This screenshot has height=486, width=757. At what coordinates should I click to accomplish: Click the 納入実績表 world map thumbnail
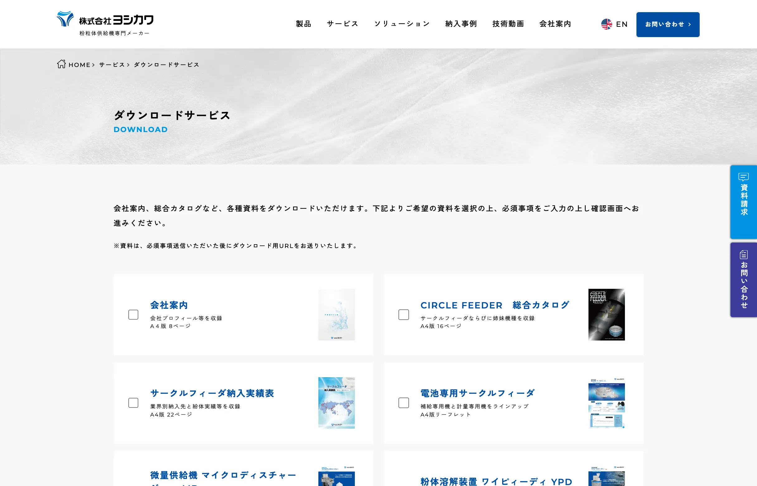tap(336, 403)
